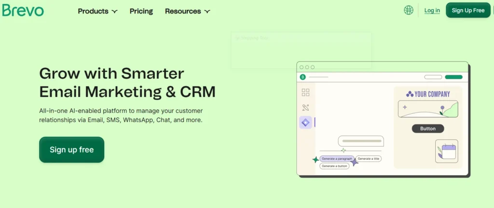Click the dark Button in email preview
Screen dimensions: 494x208
coord(428,128)
